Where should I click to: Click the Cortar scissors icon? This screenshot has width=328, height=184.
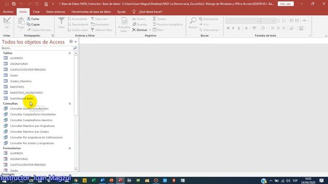(29, 19)
